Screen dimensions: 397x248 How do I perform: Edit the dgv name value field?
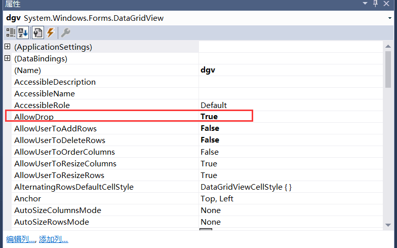tap(291, 70)
